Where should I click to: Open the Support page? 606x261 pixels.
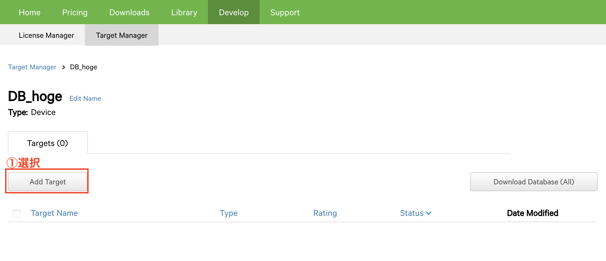(285, 12)
